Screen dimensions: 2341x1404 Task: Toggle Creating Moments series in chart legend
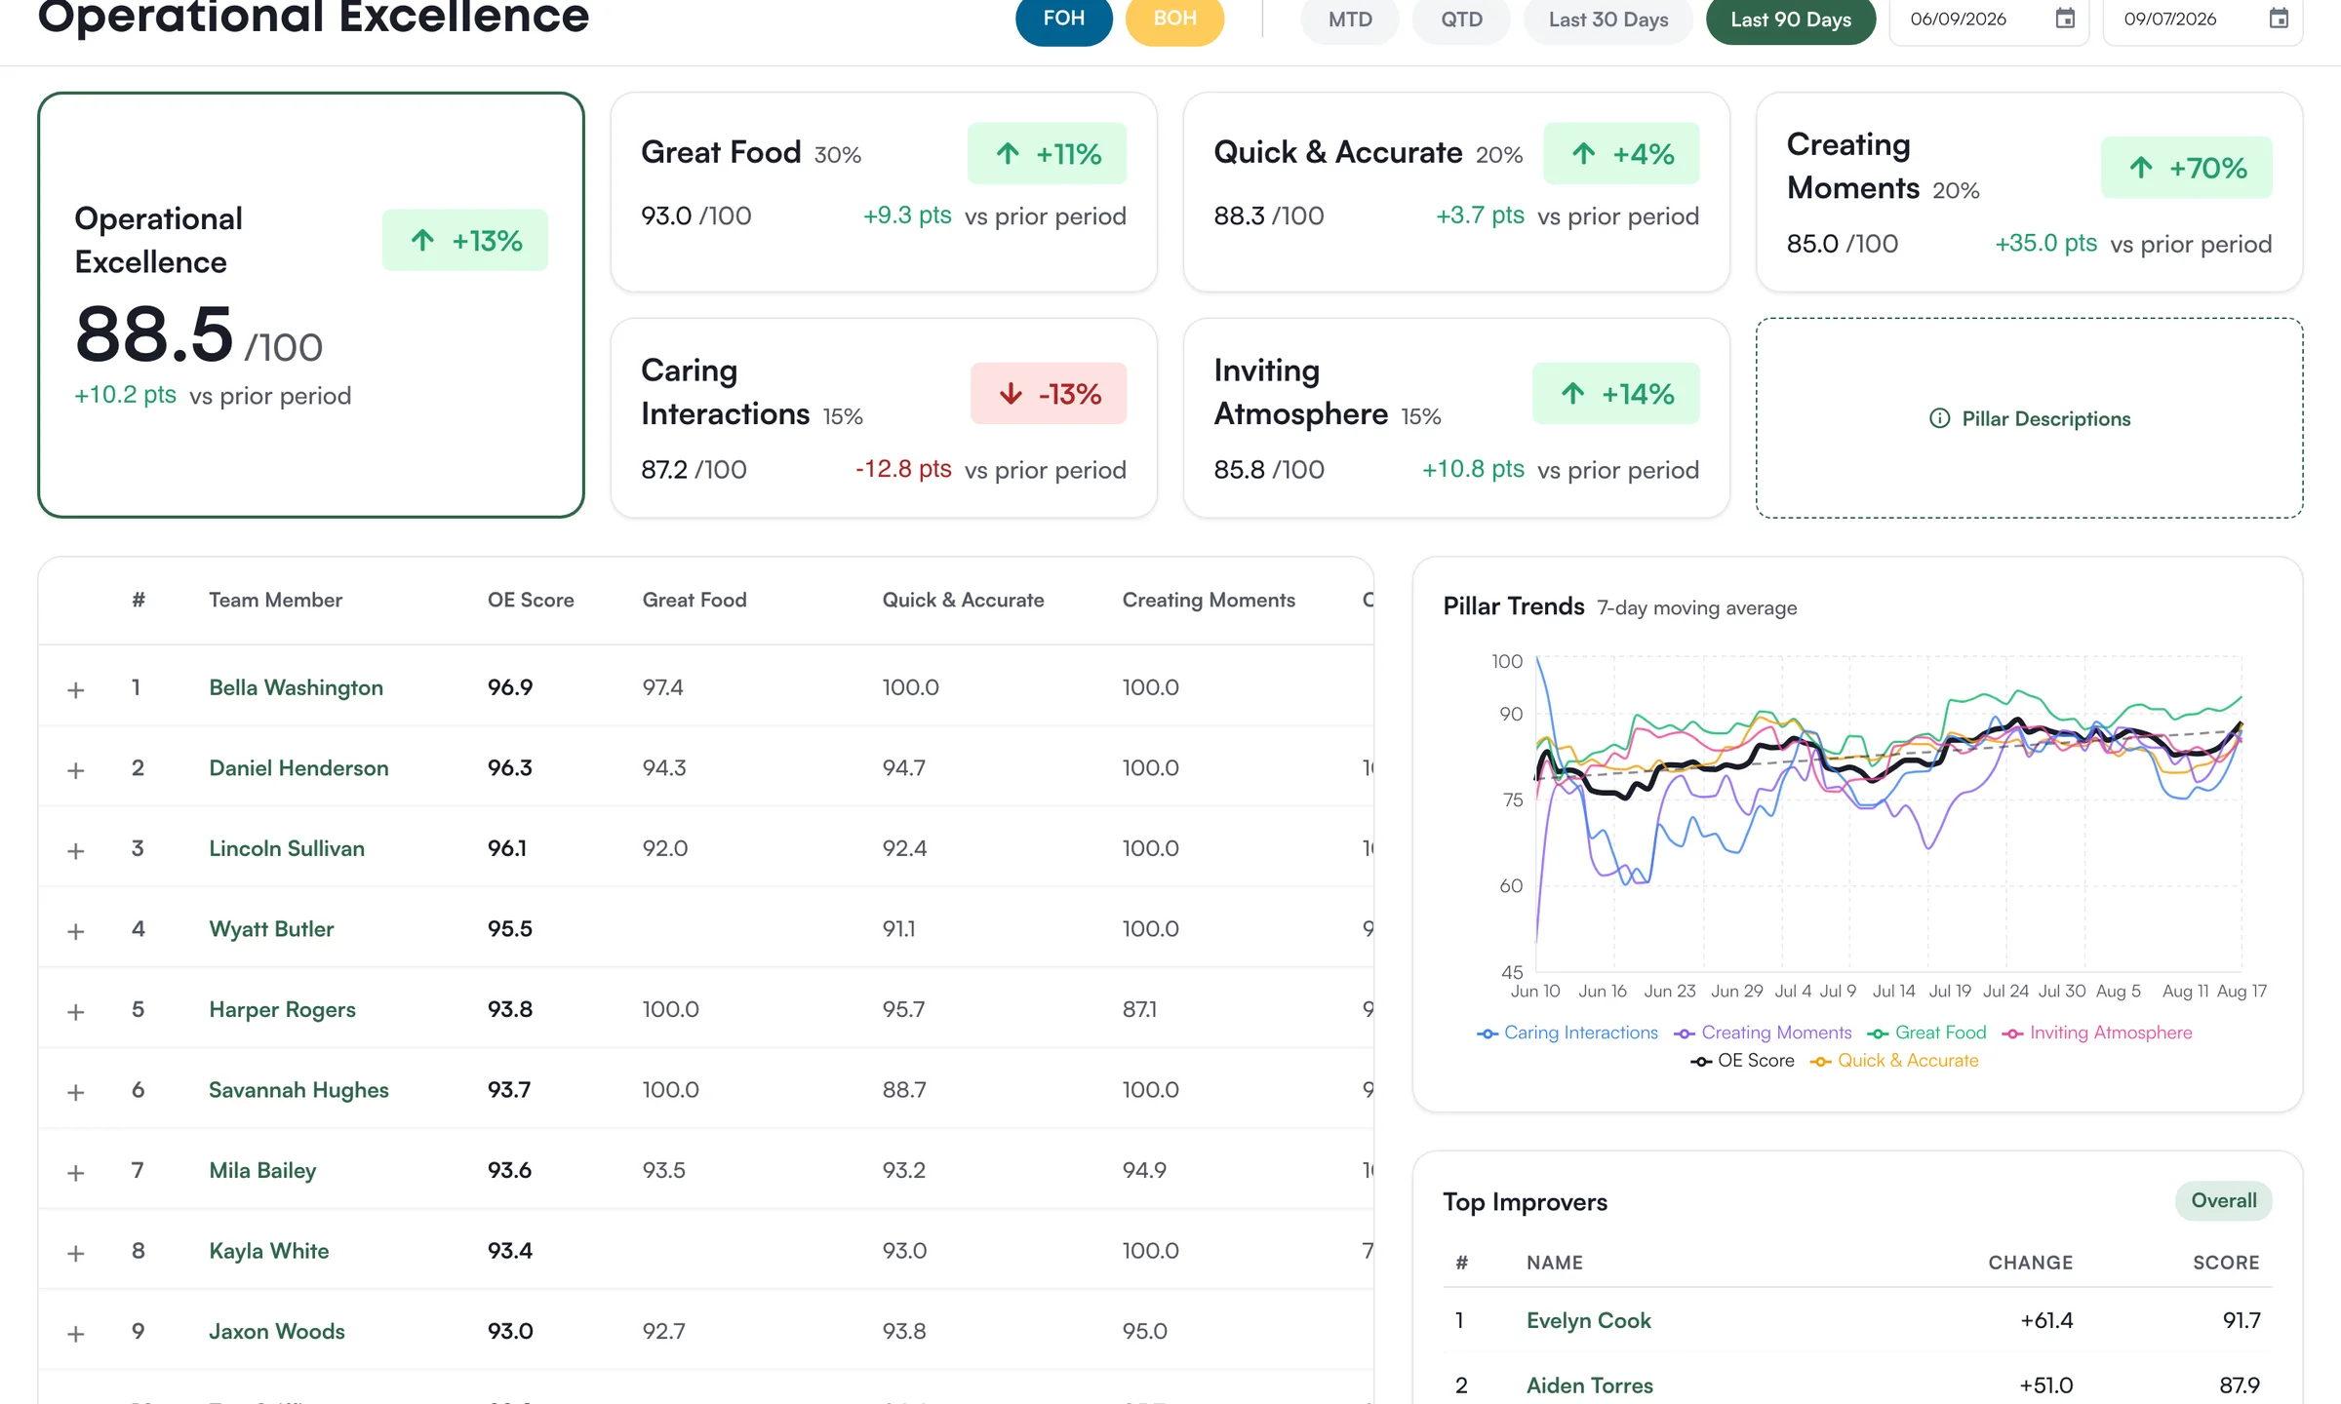1763,1033
